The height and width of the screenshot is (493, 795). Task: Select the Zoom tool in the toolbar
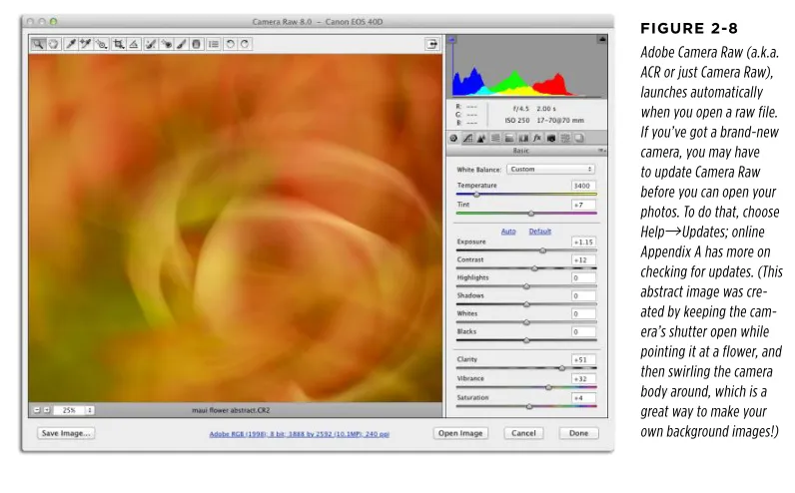click(x=38, y=44)
